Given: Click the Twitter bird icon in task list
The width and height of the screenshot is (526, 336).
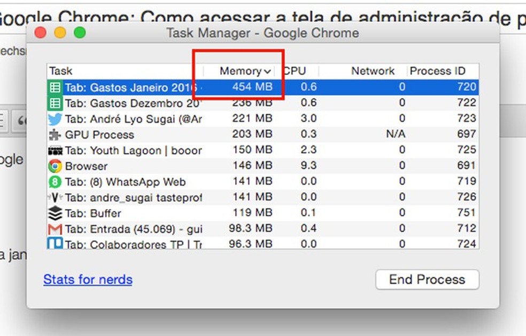Looking at the screenshot, I should [x=55, y=118].
